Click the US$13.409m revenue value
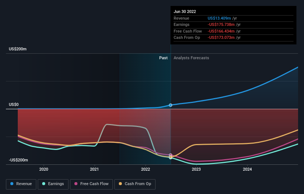This screenshot has width=304, height=194. (x=219, y=18)
